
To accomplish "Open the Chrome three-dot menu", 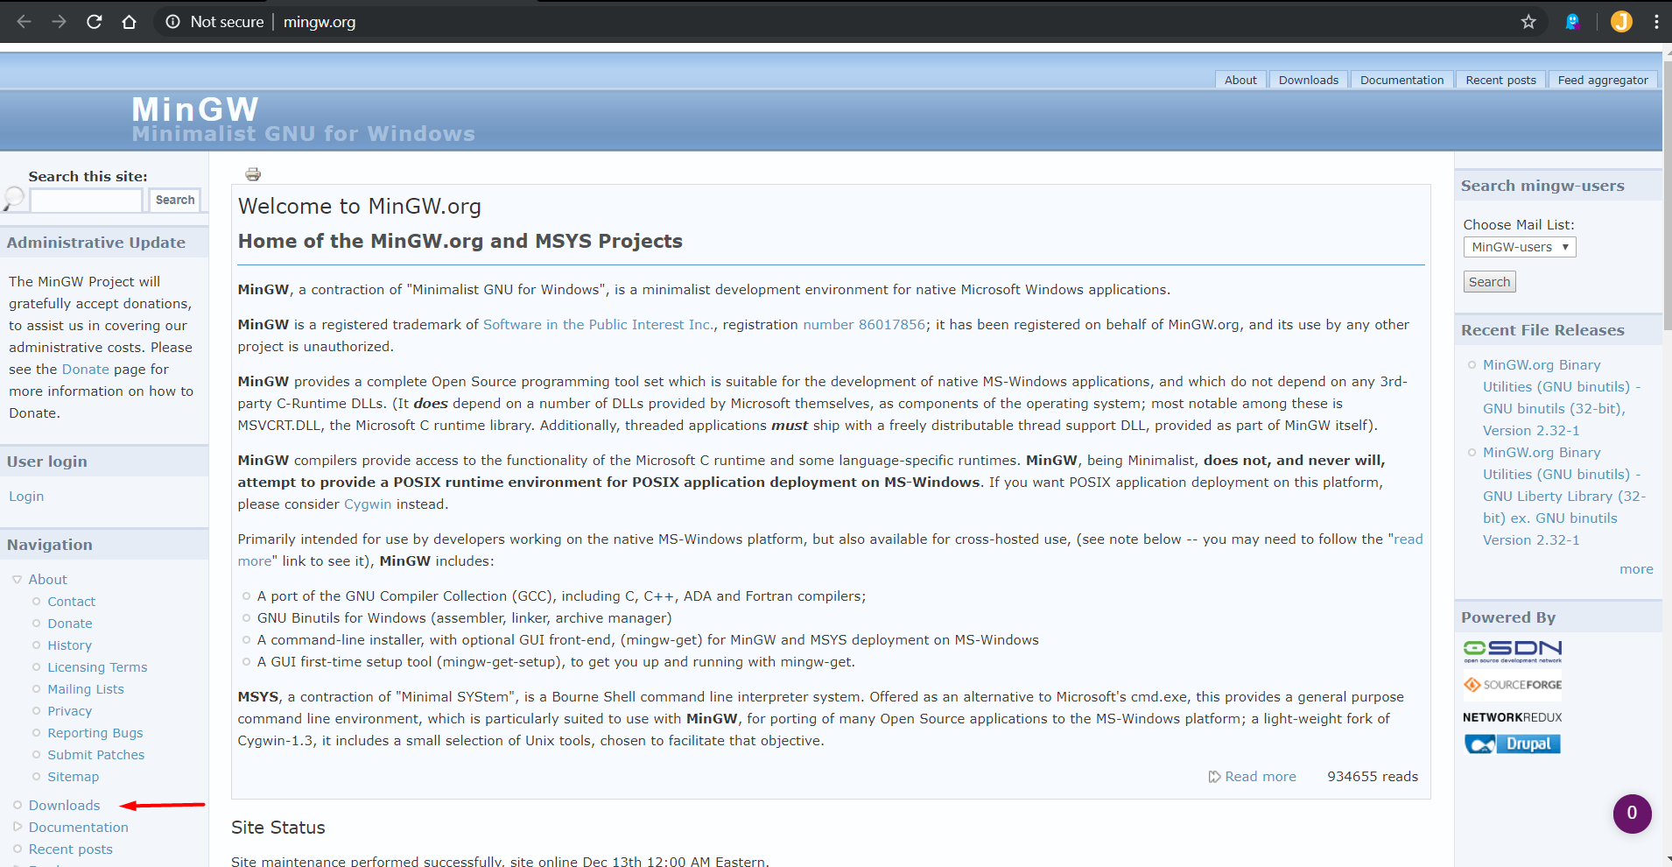I will pyautogui.click(x=1656, y=22).
